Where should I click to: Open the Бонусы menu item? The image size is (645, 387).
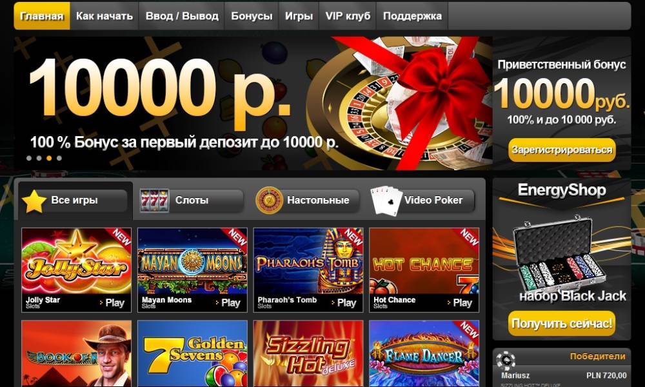[x=252, y=16]
